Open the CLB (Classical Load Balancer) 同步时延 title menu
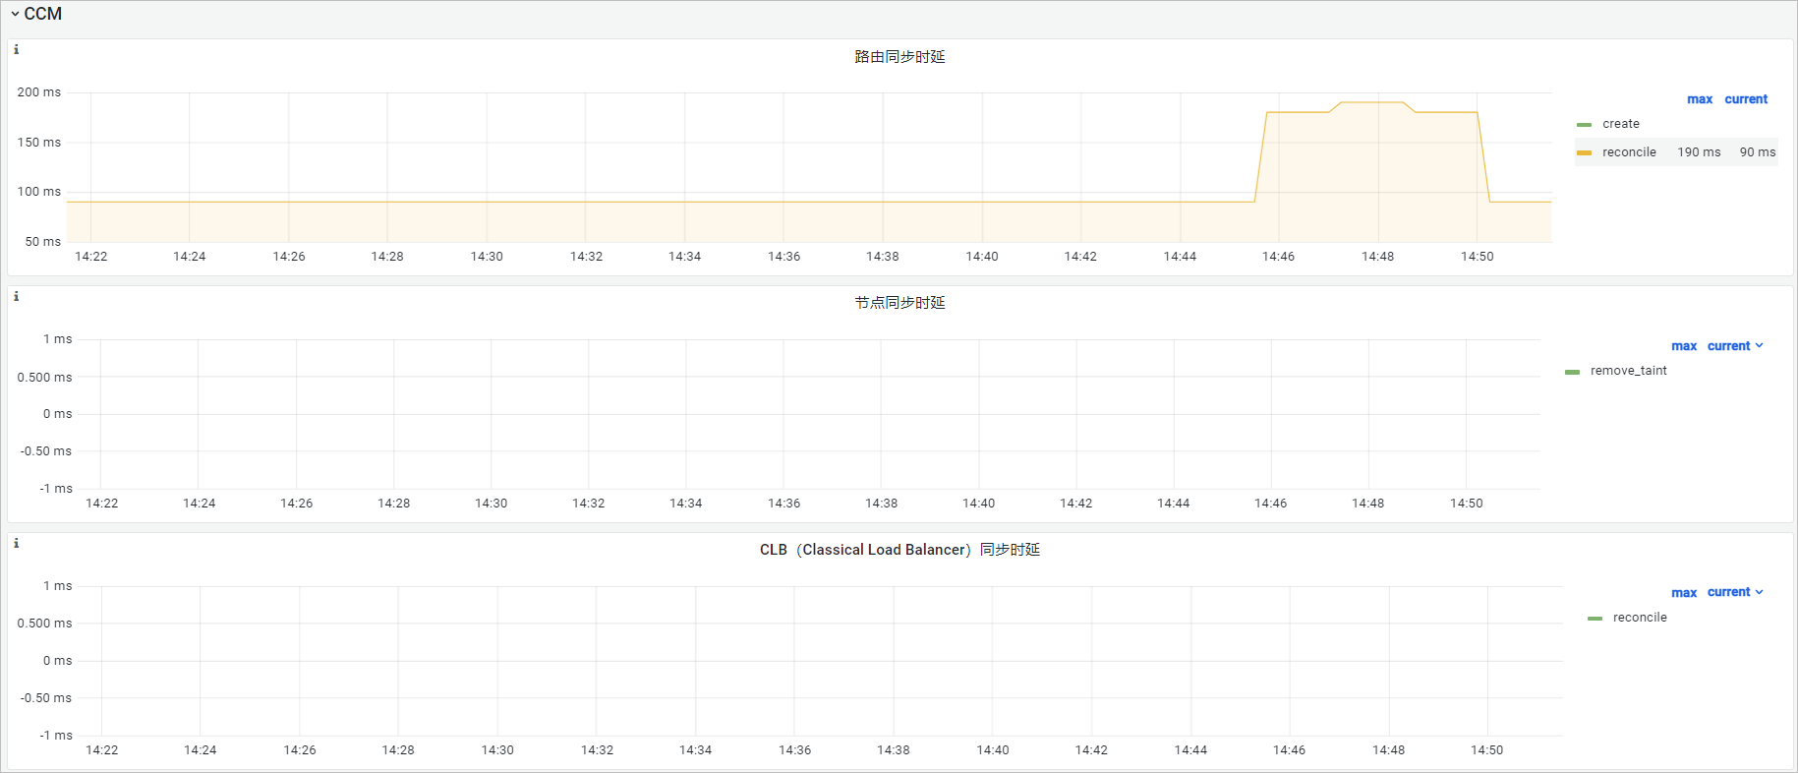The width and height of the screenshot is (1798, 773). click(899, 550)
